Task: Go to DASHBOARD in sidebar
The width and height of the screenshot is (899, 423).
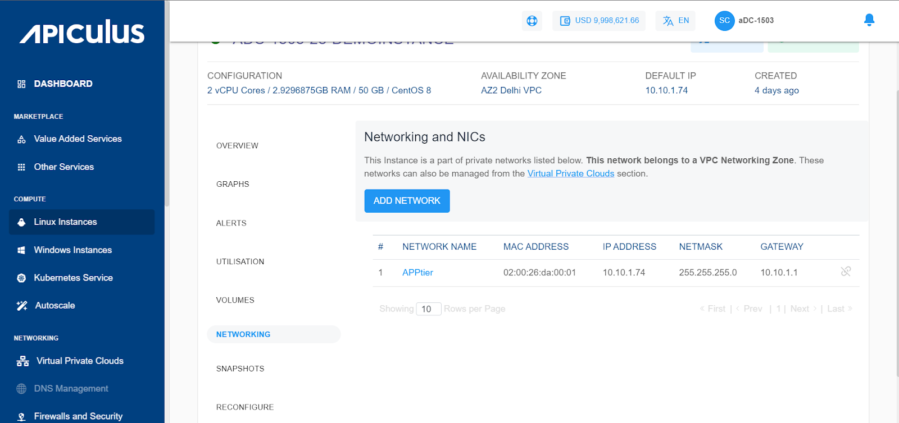Action: pyautogui.click(x=63, y=84)
